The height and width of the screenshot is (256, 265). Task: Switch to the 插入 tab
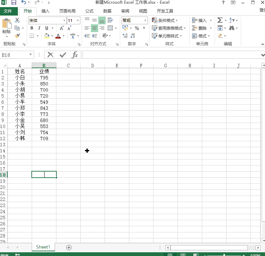click(x=46, y=11)
